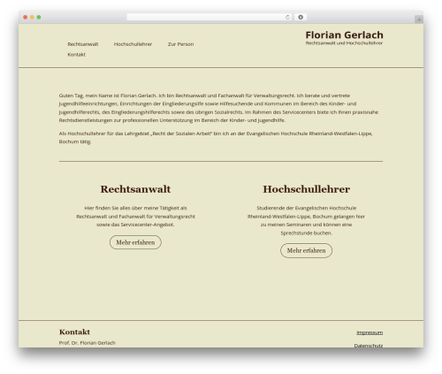Open a new tab with plus button
Viewport: 442px width, 374px height.
point(419,19)
